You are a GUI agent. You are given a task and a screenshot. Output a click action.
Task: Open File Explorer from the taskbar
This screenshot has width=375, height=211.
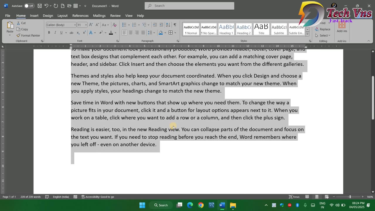pos(233,205)
